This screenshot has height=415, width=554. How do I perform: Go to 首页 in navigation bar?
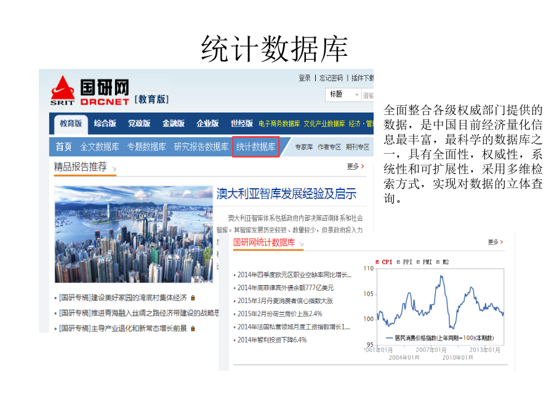(63, 147)
